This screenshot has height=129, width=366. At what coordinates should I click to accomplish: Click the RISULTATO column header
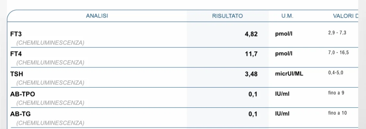click(x=227, y=16)
